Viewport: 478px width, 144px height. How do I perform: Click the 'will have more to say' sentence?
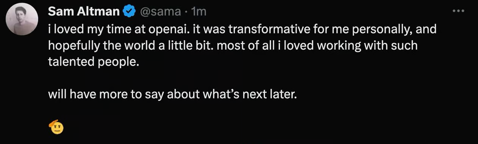[100, 94]
